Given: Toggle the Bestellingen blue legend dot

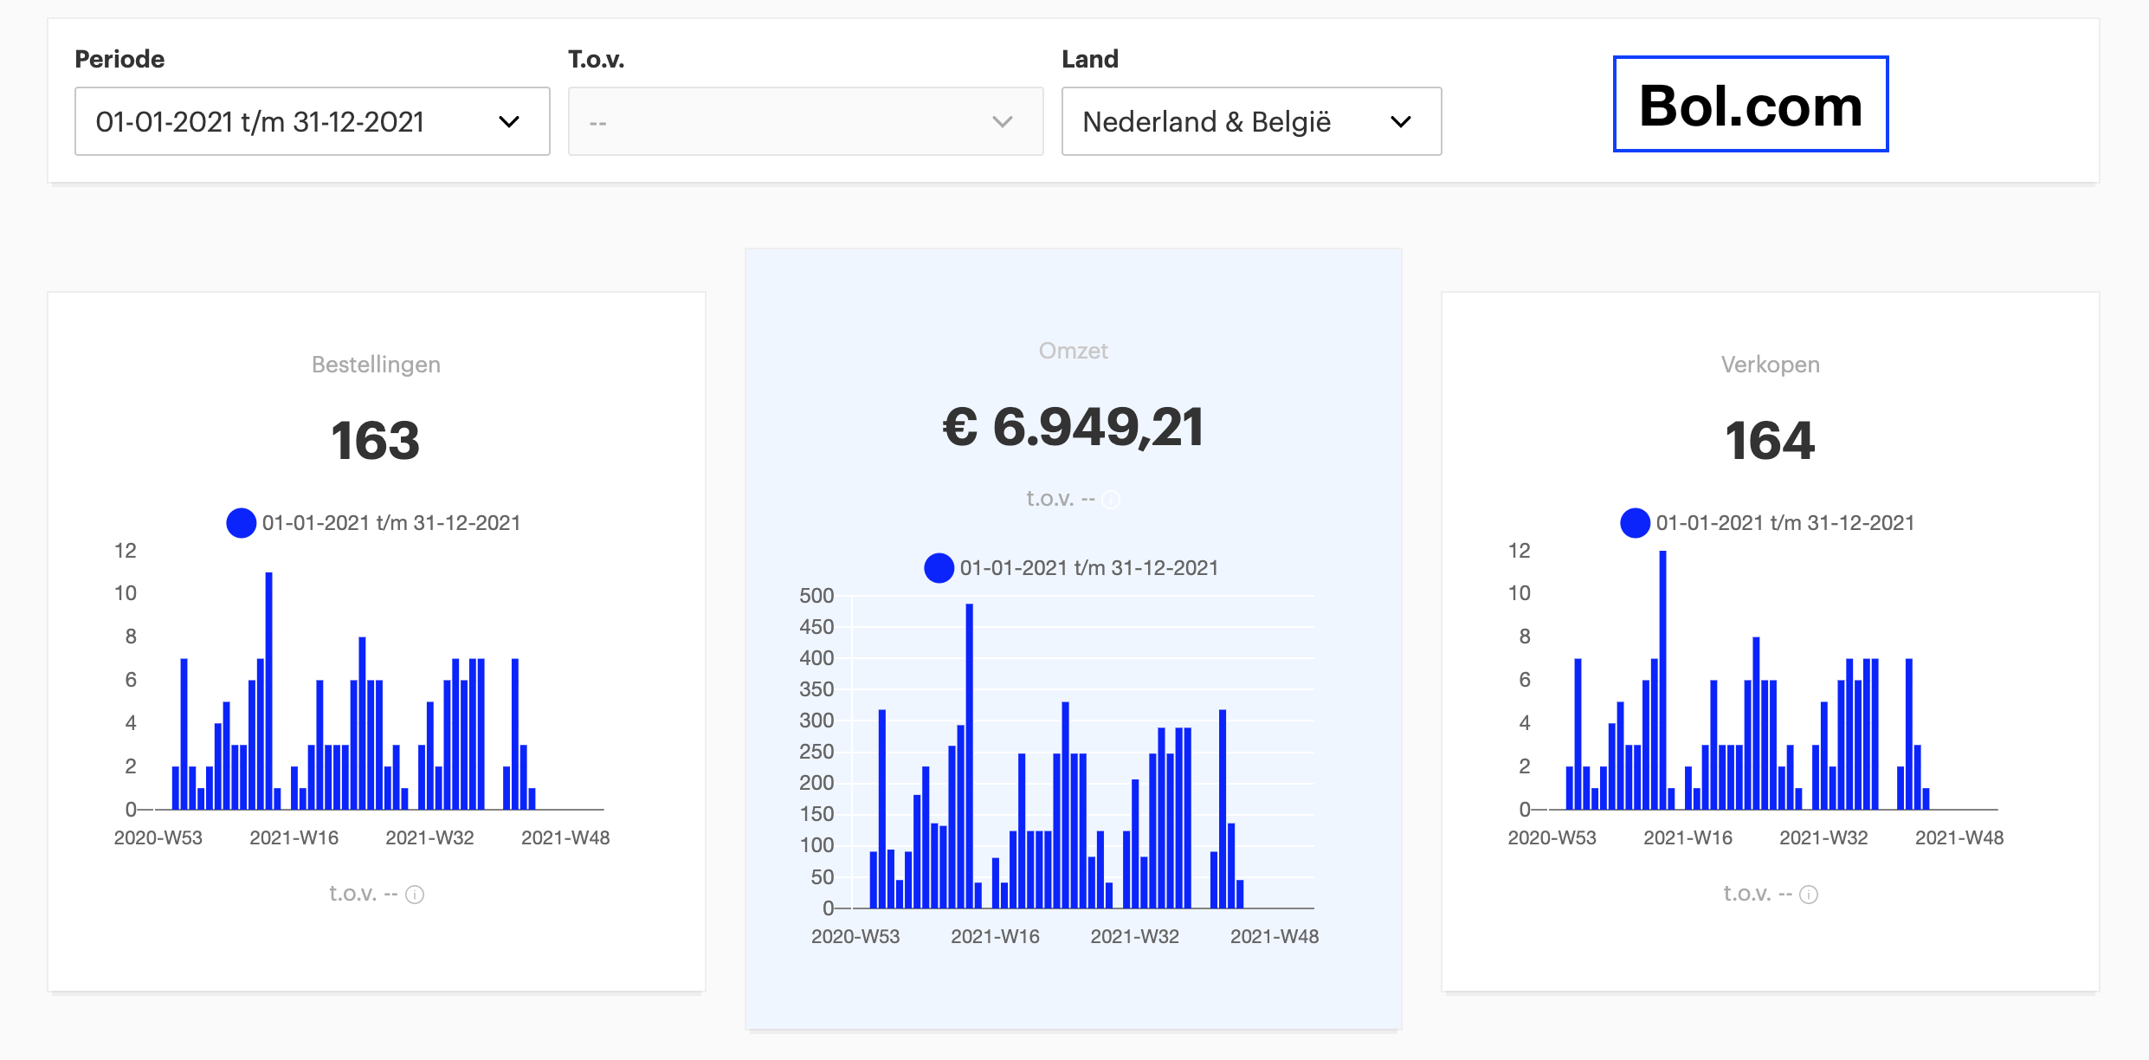Looking at the screenshot, I should pos(241,523).
